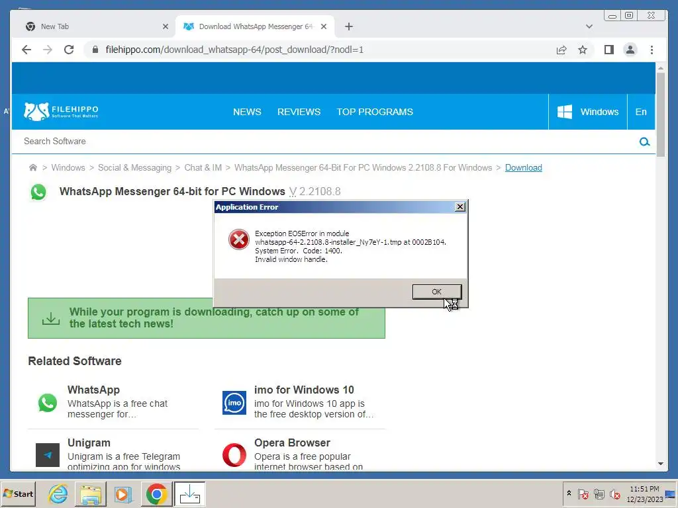
Task: Open the En language selector
Action: click(641, 112)
